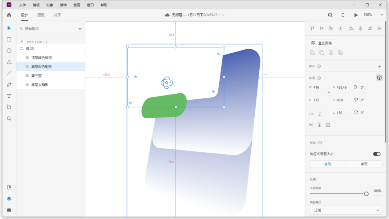This screenshot has width=389, height=219.
Task: Select the Zoom magnifier tool
Action: [9, 119]
